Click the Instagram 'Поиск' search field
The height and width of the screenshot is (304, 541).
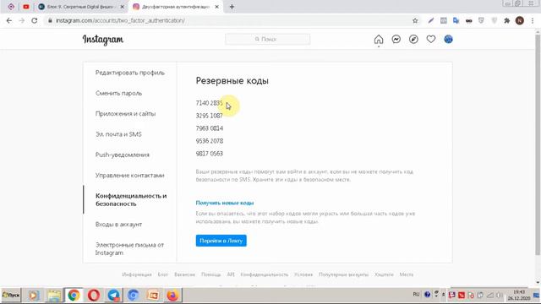point(267,40)
